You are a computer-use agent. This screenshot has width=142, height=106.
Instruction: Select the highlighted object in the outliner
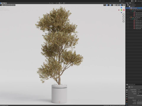click(134, 8)
